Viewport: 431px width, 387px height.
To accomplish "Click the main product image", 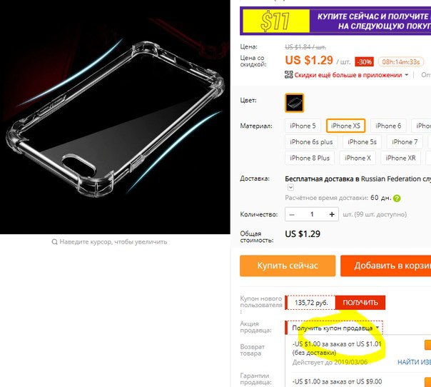I will [115, 117].
